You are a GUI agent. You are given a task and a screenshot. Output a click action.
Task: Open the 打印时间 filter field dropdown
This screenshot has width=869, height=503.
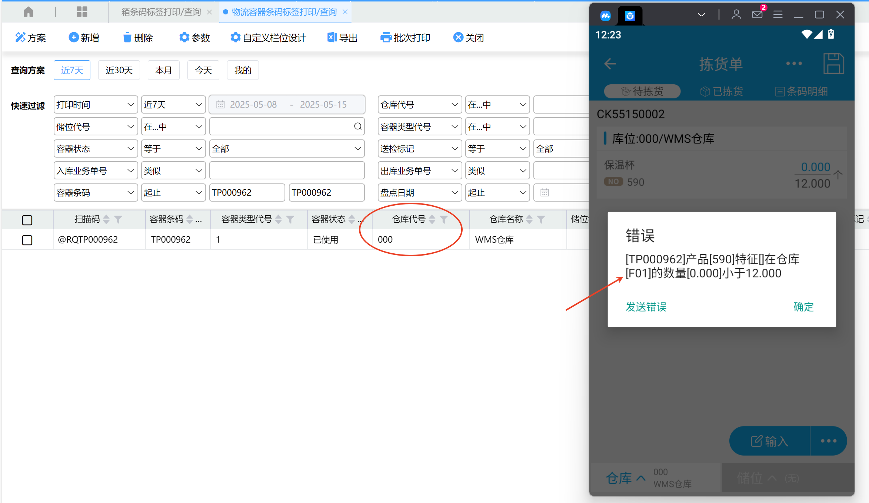[96, 105]
